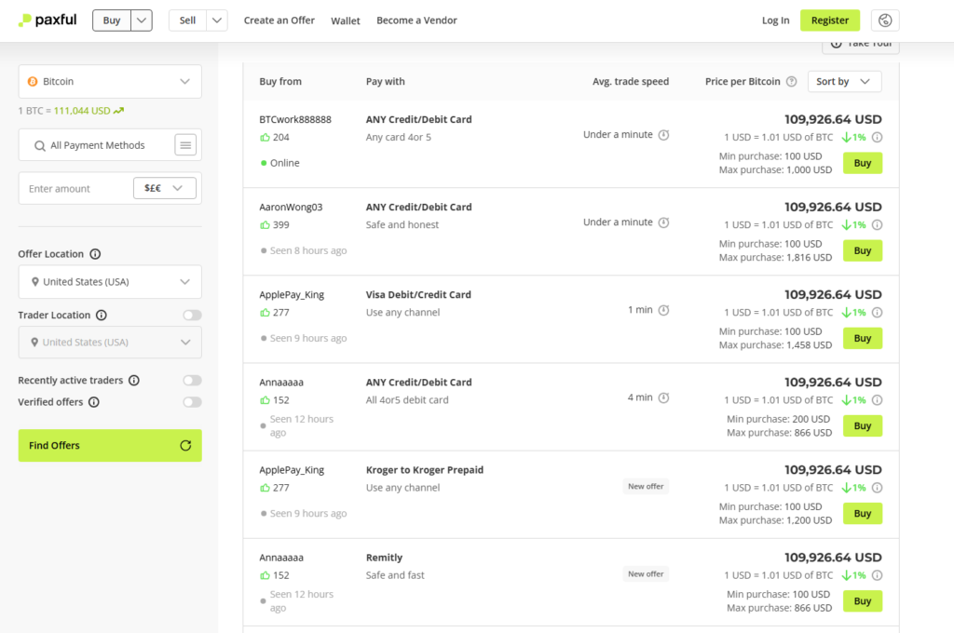Open the language/globe settings icon
Viewport: 954px width, 633px height.
tap(885, 20)
